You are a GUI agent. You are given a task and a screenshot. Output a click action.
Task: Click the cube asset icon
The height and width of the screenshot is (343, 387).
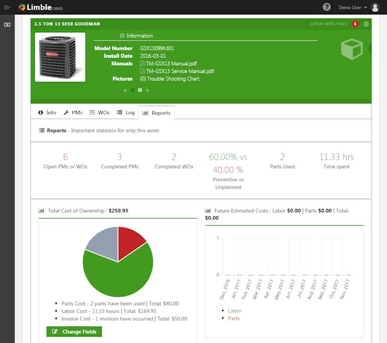click(352, 49)
